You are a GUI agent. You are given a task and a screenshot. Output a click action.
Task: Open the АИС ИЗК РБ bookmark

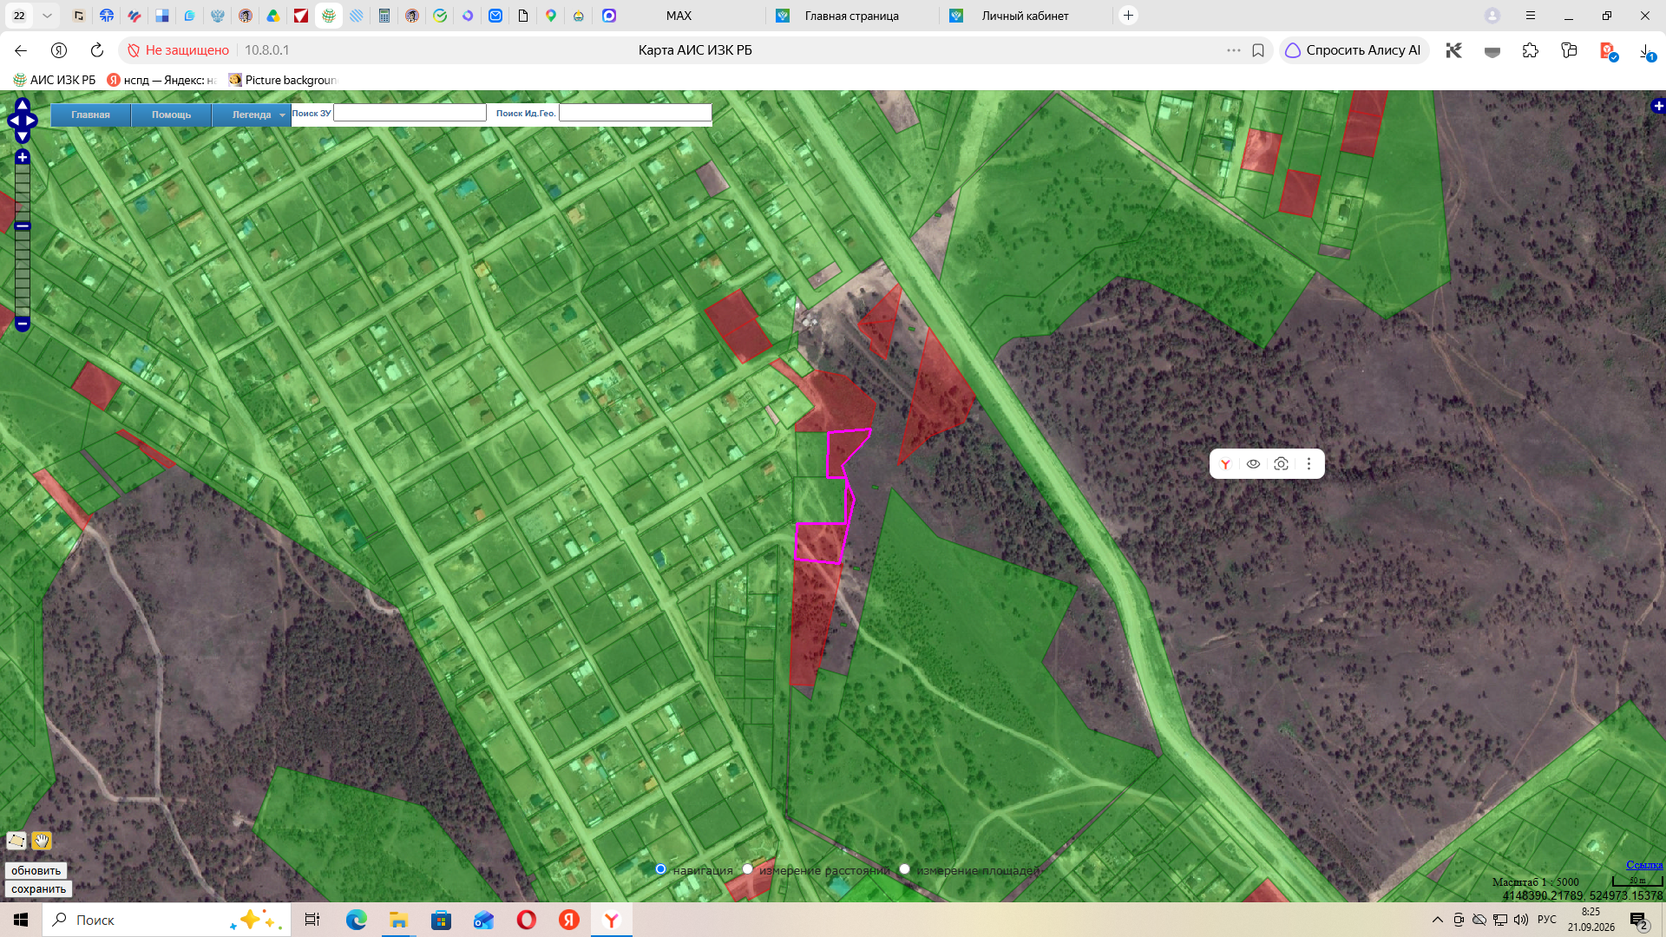[x=54, y=80]
